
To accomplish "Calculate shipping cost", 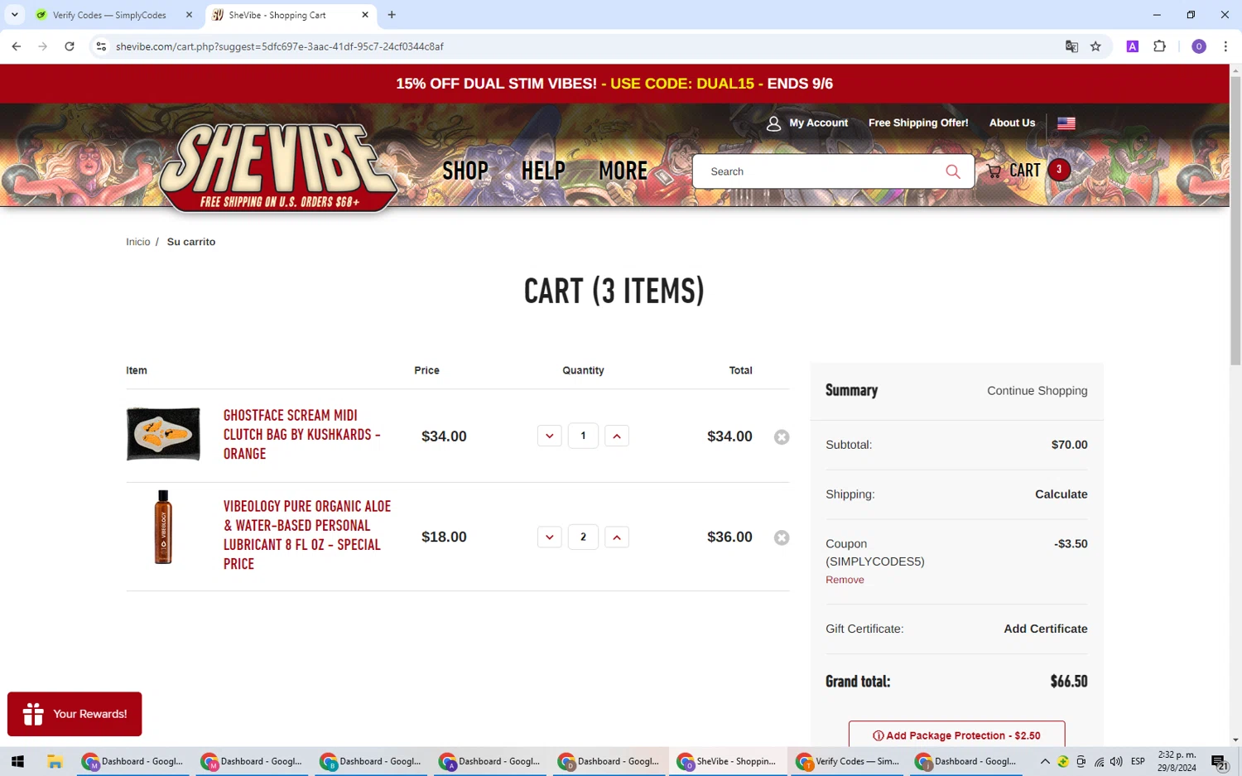I will tap(1061, 494).
